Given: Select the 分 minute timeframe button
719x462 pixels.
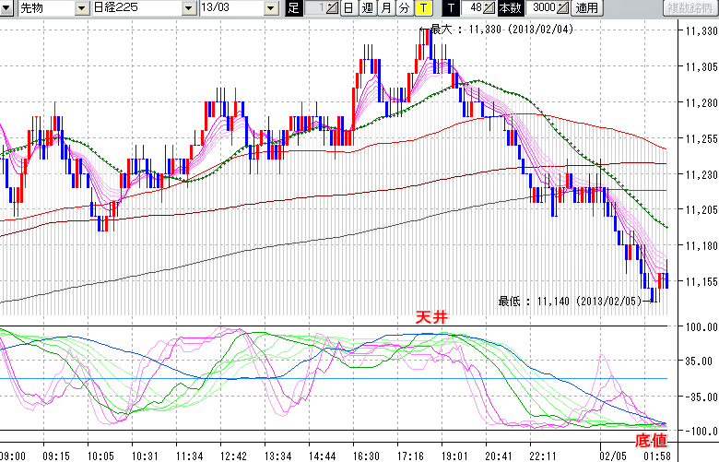Looking at the screenshot, I should [x=404, y=8].
